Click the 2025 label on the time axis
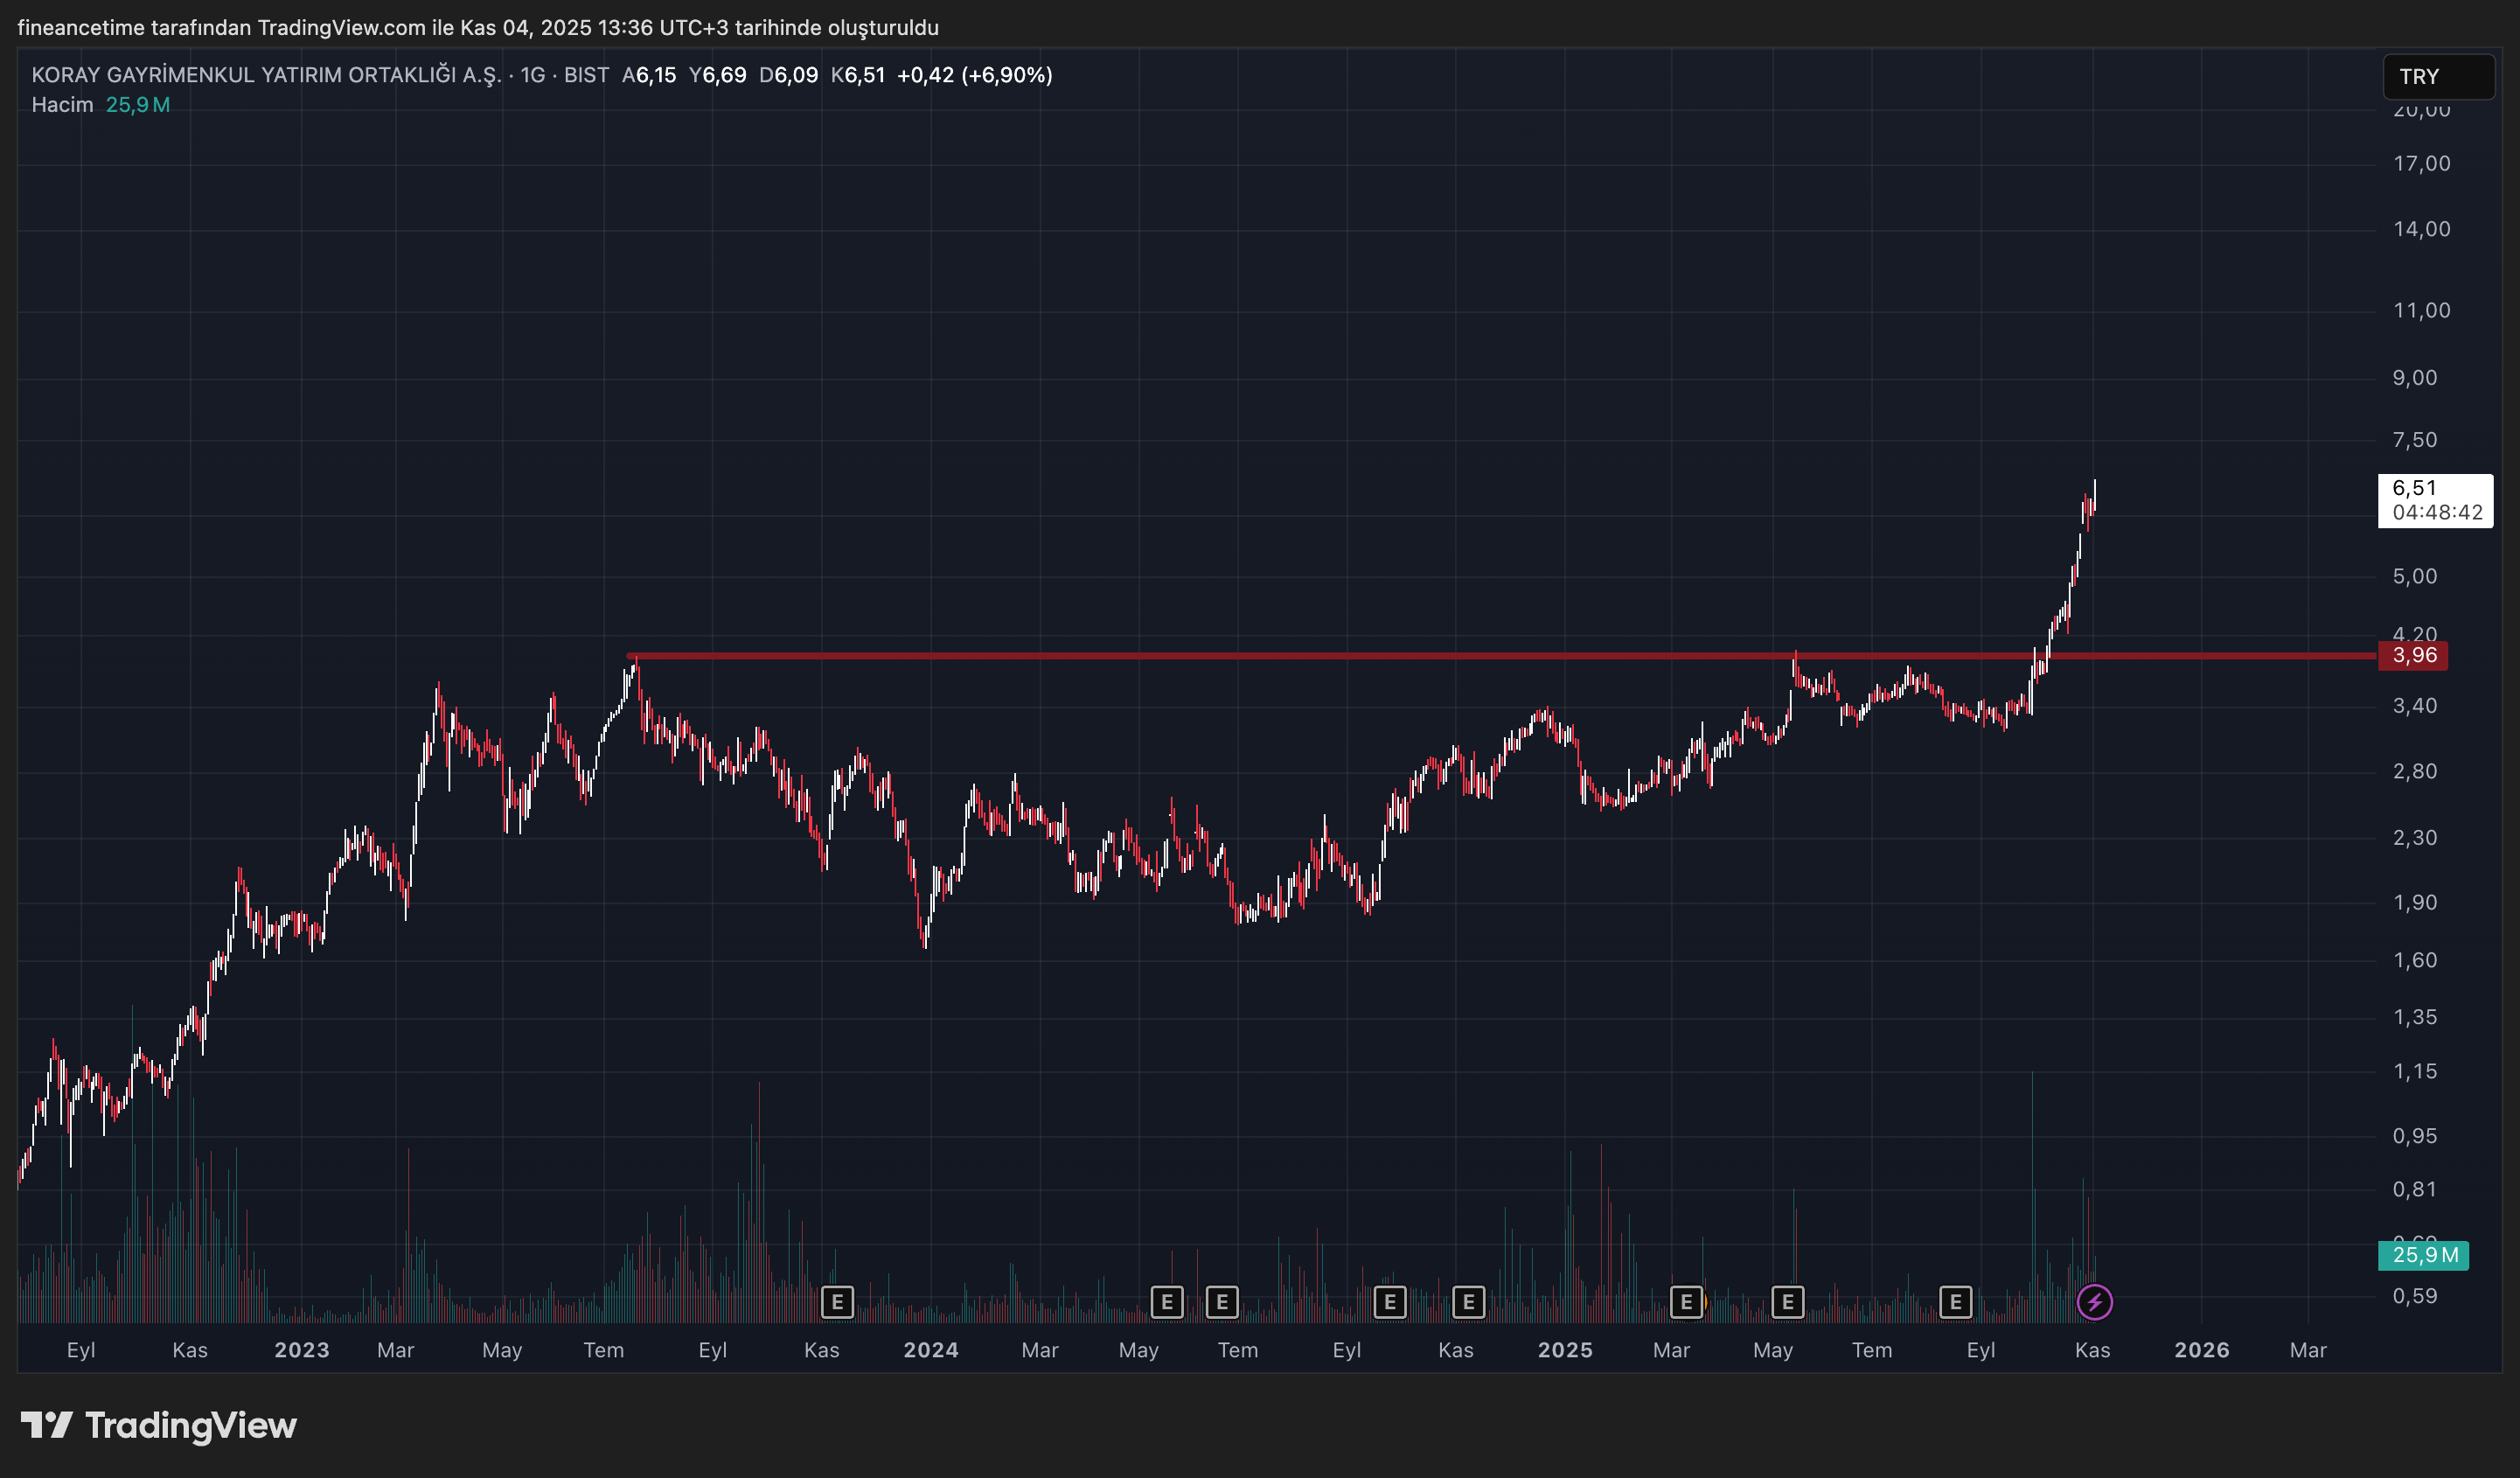This screenshot has width=2520, height=1478. pos(1564,1350)
